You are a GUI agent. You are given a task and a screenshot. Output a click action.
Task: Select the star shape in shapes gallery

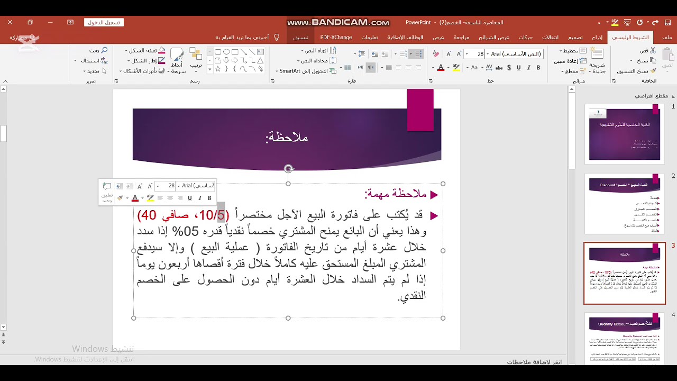217,69
